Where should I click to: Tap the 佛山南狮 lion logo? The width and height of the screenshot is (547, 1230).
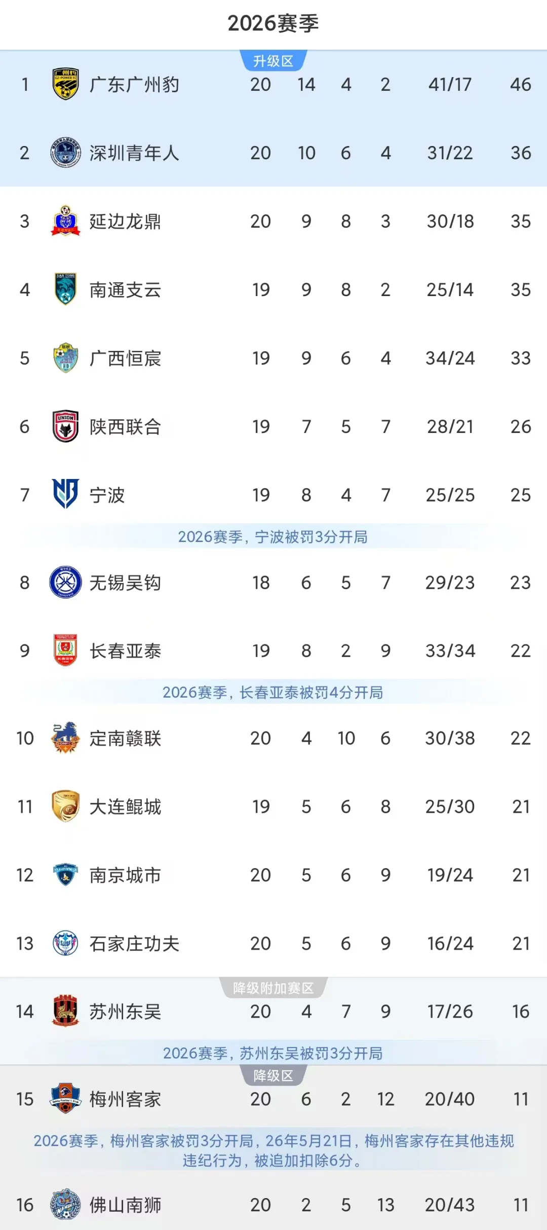click(x=65, y=1205)
